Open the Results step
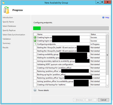 pyautogui.click(x=5, y=47)
